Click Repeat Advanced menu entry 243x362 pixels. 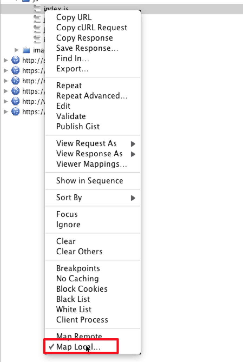point(91,96)
